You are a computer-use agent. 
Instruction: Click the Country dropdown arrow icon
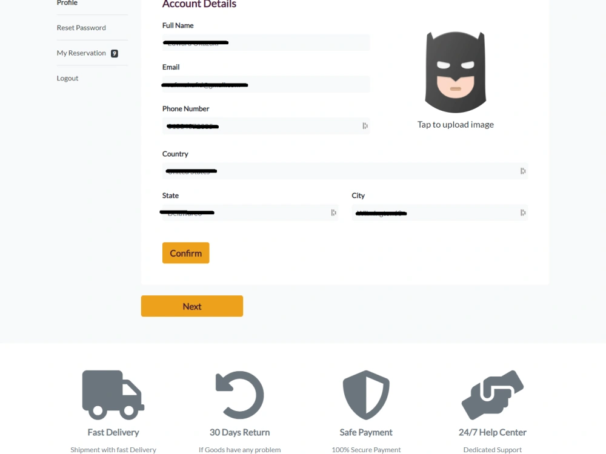(523, 171)
